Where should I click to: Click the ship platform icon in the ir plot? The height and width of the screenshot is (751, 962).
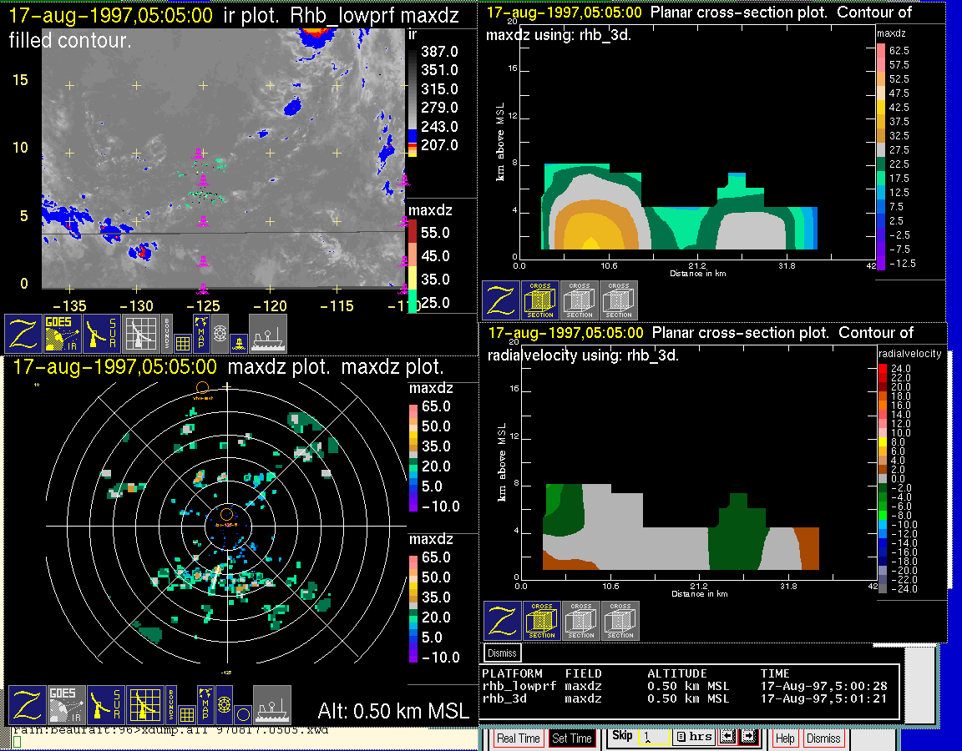268,334
